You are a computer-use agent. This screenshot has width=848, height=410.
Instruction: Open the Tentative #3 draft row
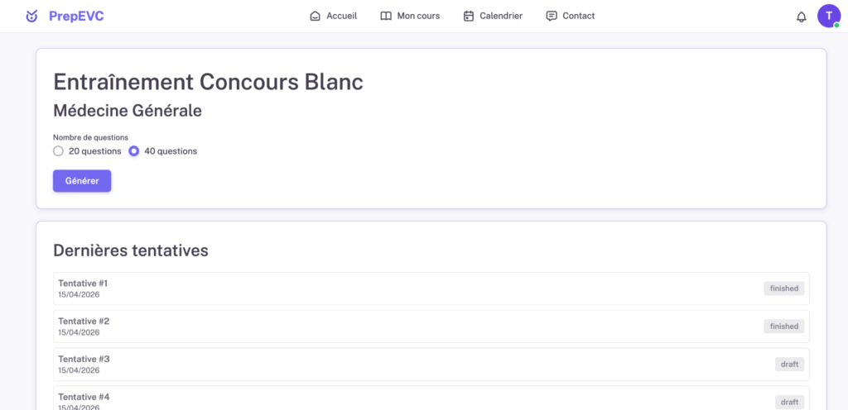coord(414,365)
